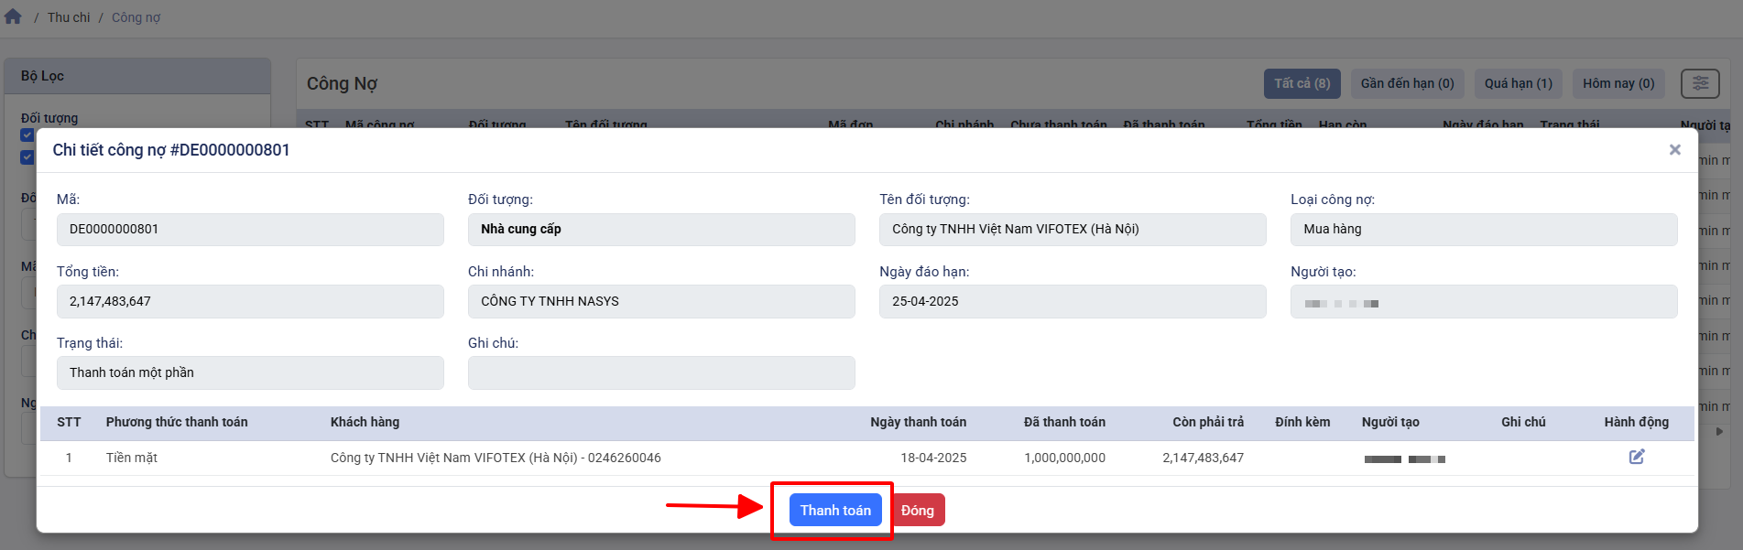This screenshot has height=550, width=1743.
Task: Select the Quá hạn (1) tab
Action: coord(1518,83)
